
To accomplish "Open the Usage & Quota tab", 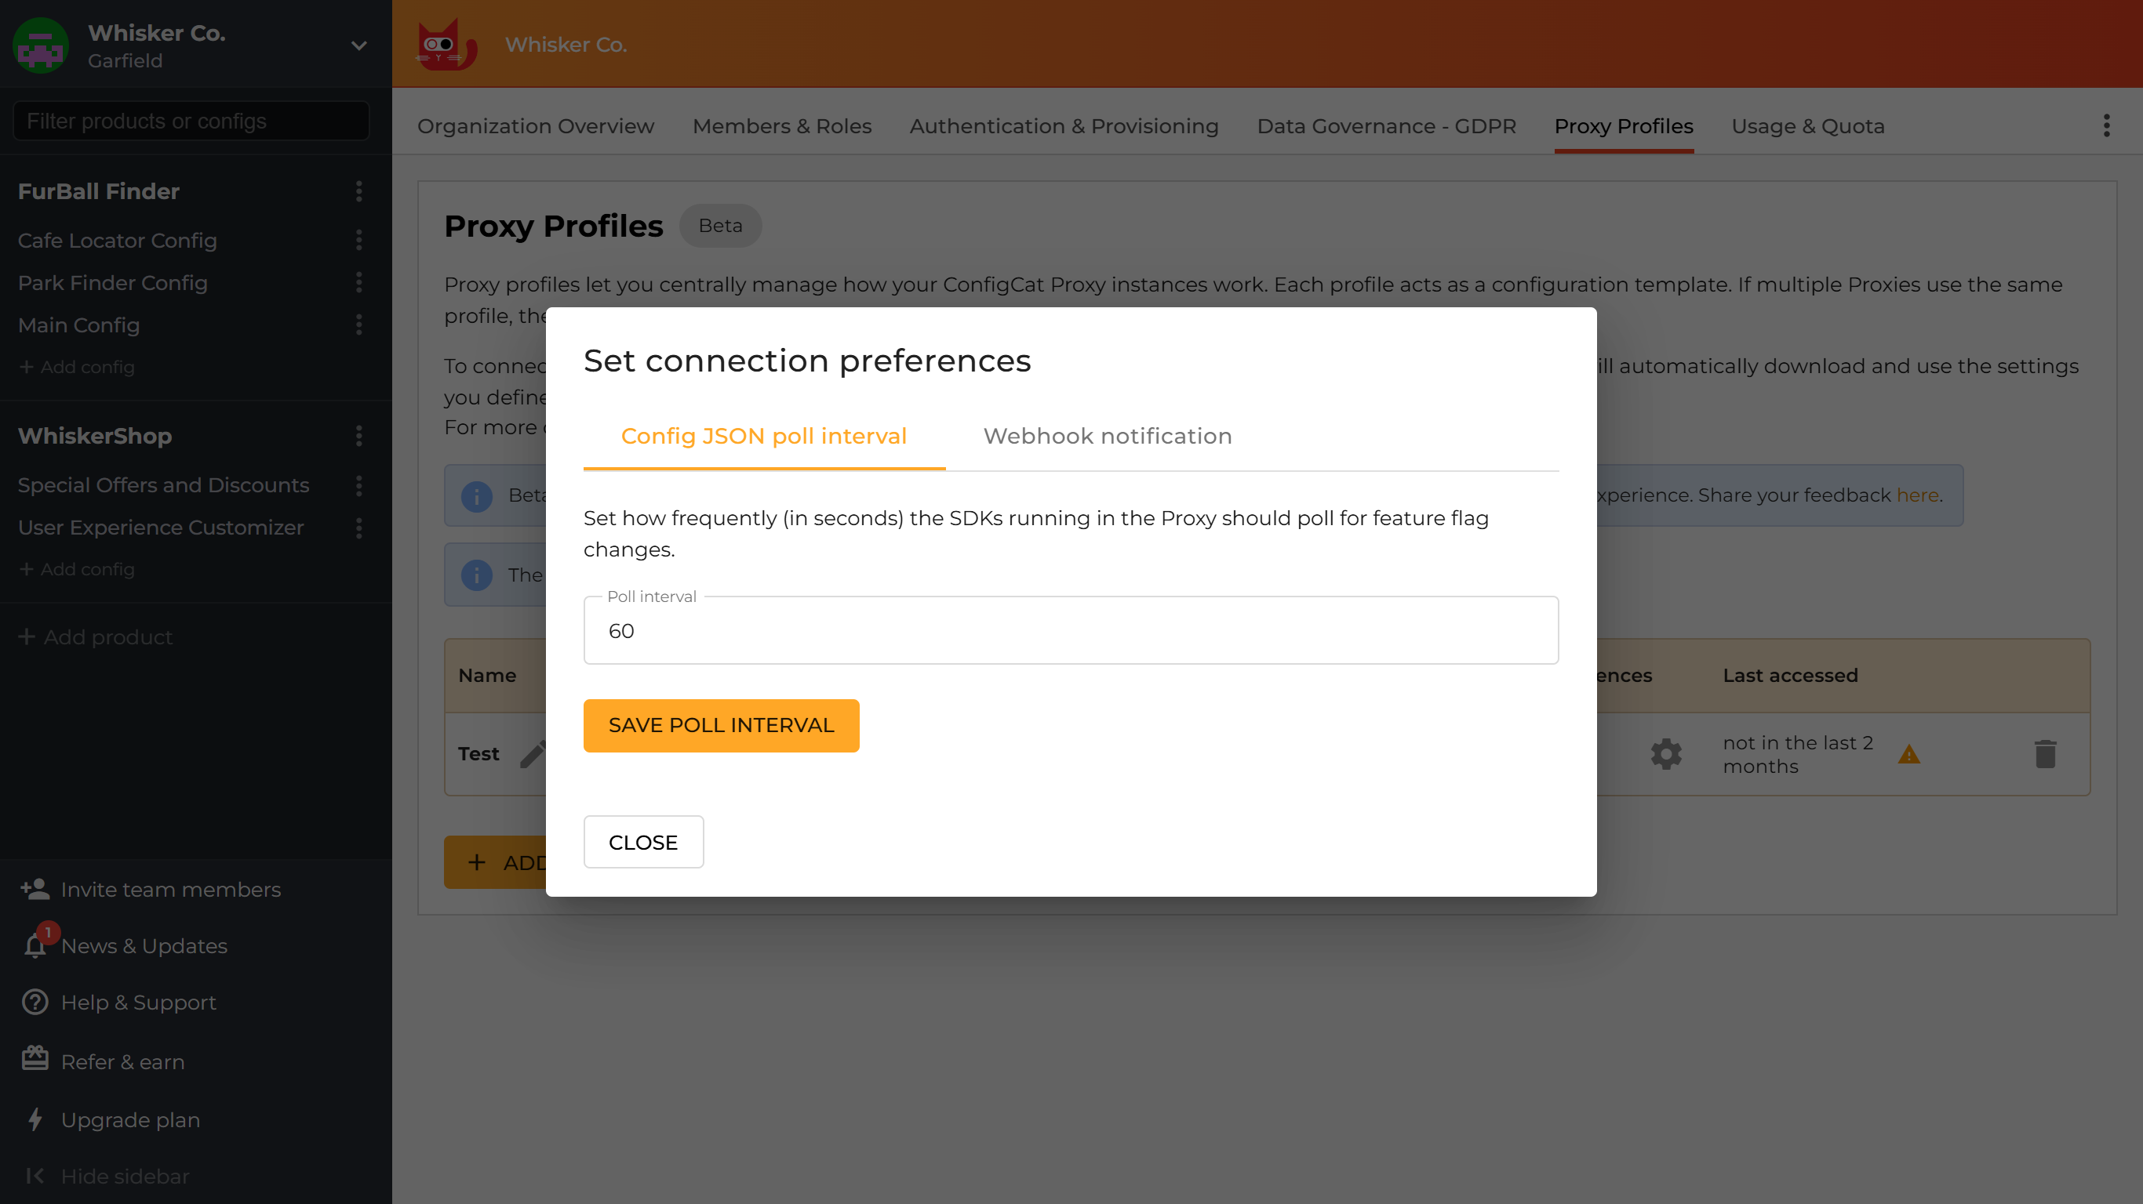I will 1808,126.
